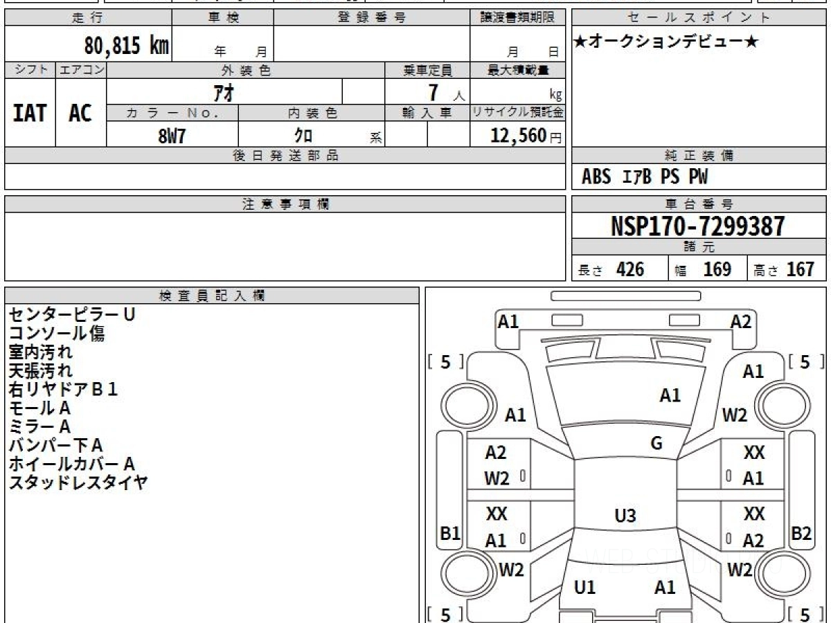Click the AC air conditioner value
831x623 pixels.
[x=80, y=113]
